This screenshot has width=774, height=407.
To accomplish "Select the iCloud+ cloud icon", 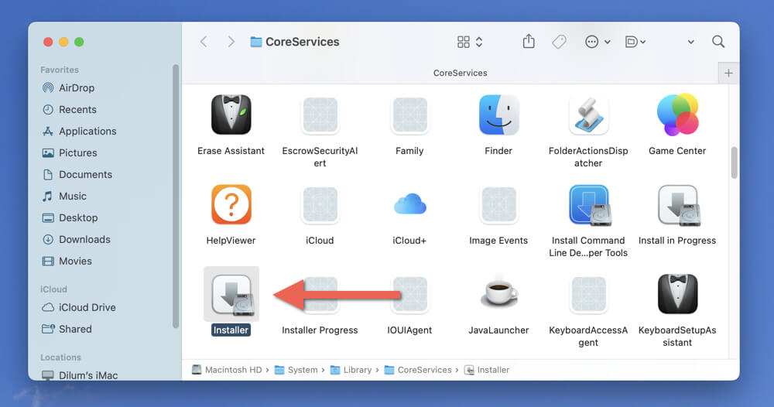I will [409, 204].
